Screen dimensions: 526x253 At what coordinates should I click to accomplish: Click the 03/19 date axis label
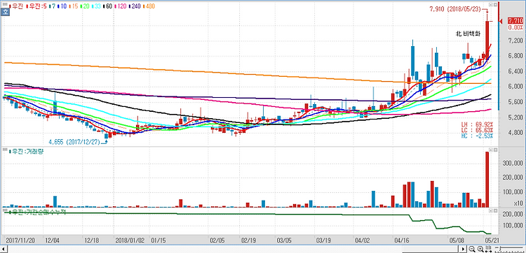323,240
